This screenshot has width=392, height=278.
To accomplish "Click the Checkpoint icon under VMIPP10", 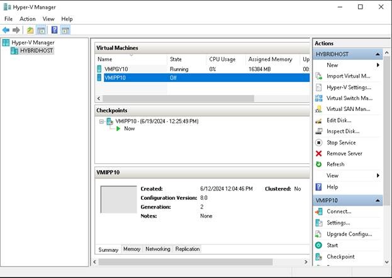I will point(319,257).
